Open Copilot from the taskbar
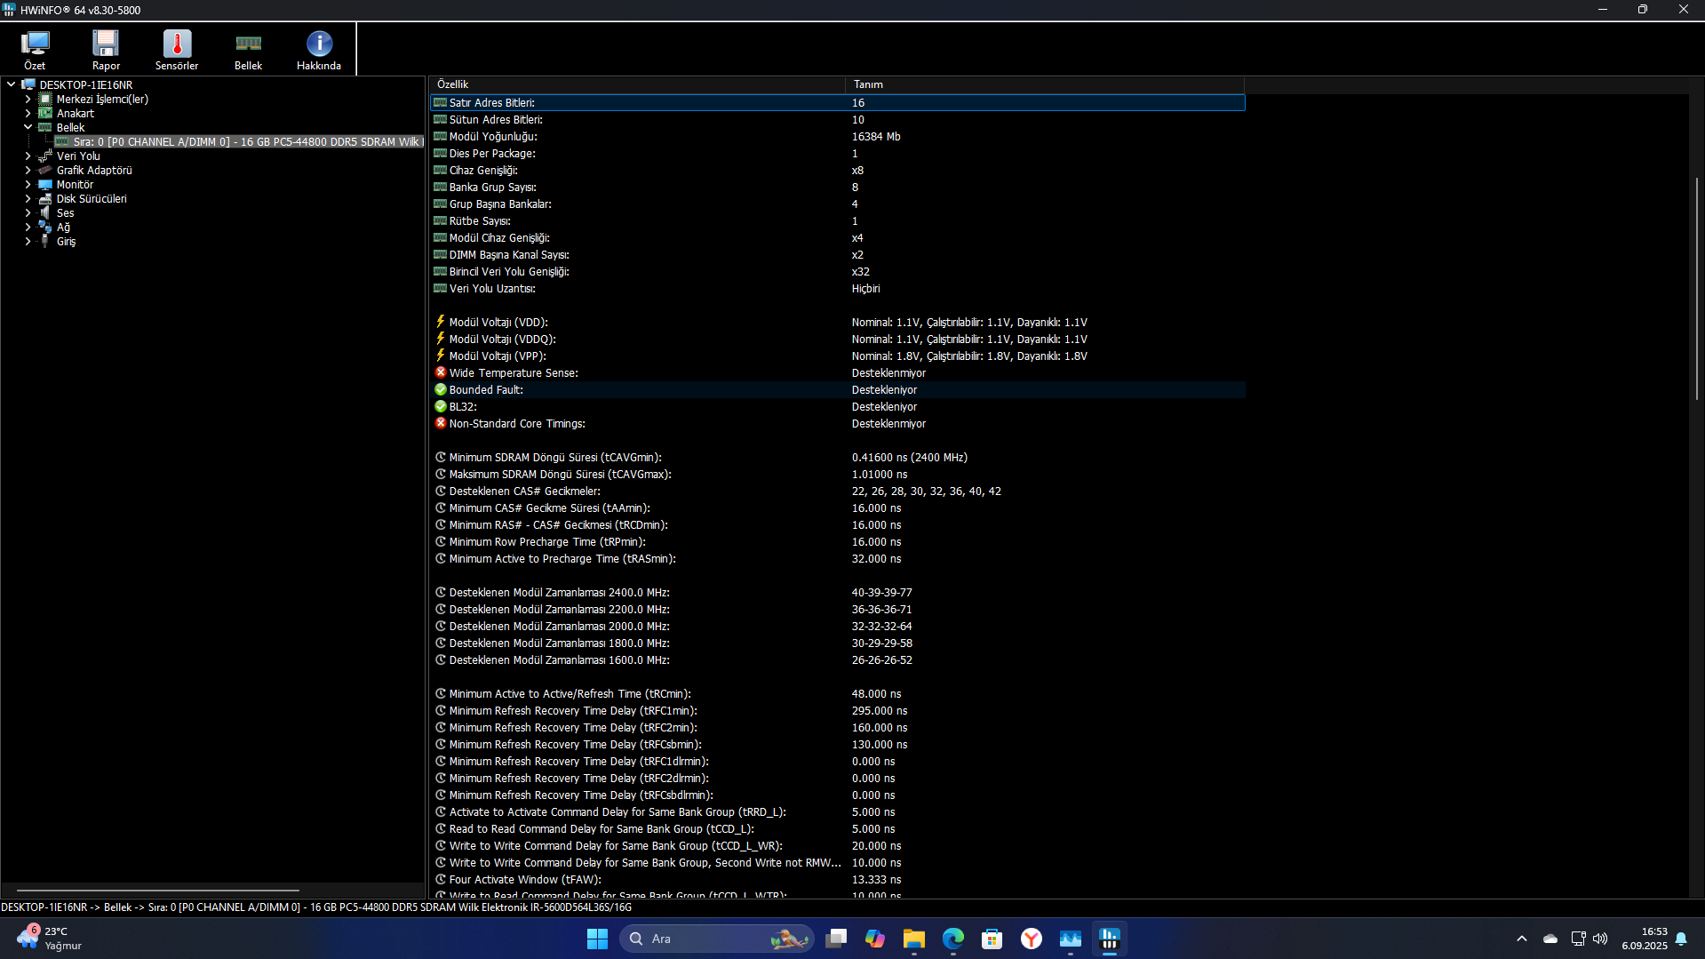The height and width of the screenshot is (959, 1705). [x=874, y=939]
